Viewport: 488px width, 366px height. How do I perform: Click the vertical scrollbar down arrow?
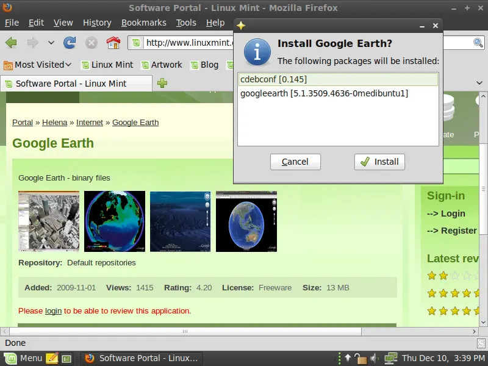pos(483,322)
